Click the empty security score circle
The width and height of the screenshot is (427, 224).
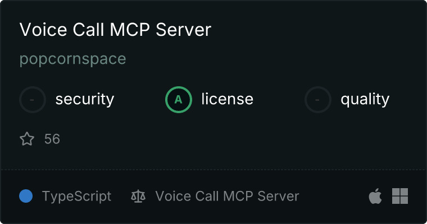coord(33,100)
